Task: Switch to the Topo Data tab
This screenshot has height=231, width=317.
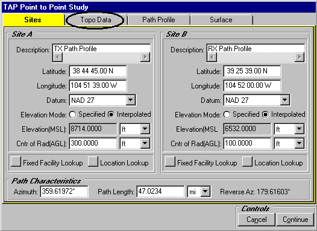Action: pyautogui.click(x=96, y=20)
